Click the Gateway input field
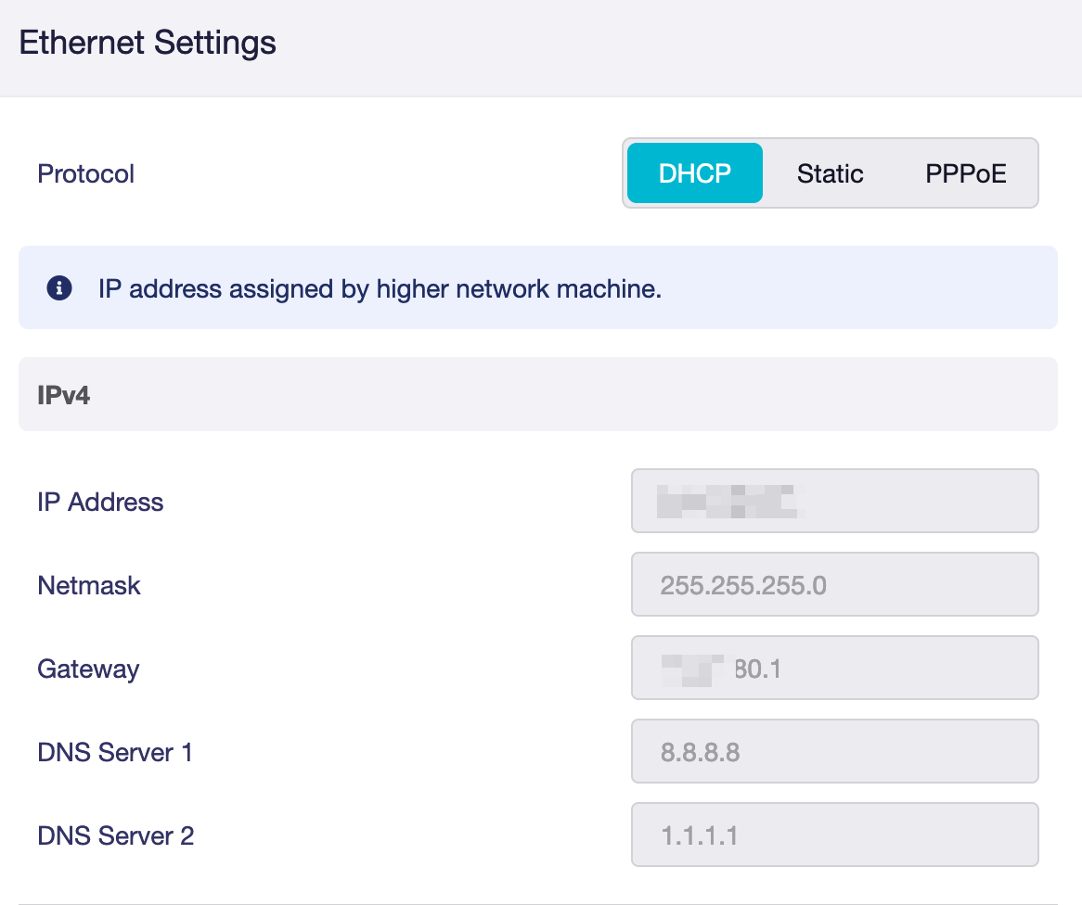 [835, 668]
